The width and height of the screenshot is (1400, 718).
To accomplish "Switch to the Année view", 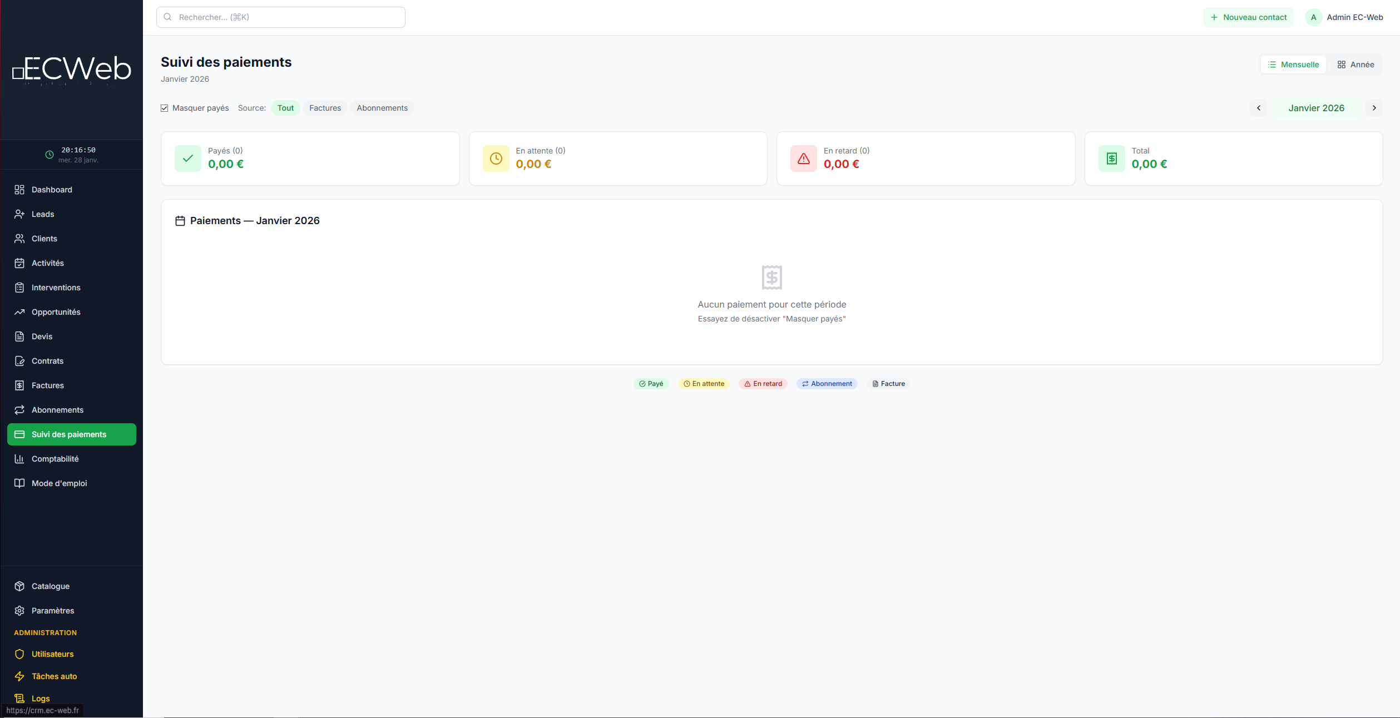I will tap(1356, 64).
